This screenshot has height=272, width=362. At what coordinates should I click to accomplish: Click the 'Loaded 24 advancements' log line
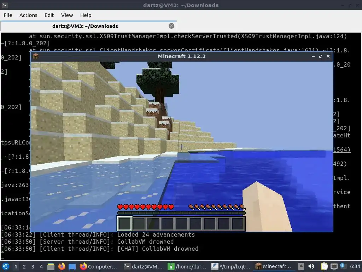point(98,235)
